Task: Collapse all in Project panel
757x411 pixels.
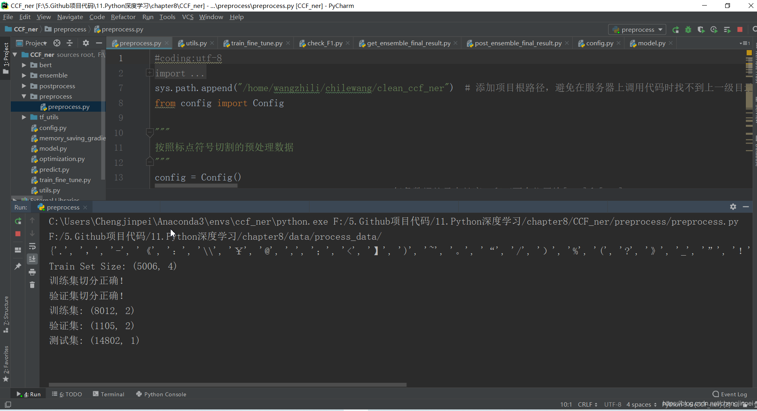Action: pyautogui.click(x=70, y=43)
